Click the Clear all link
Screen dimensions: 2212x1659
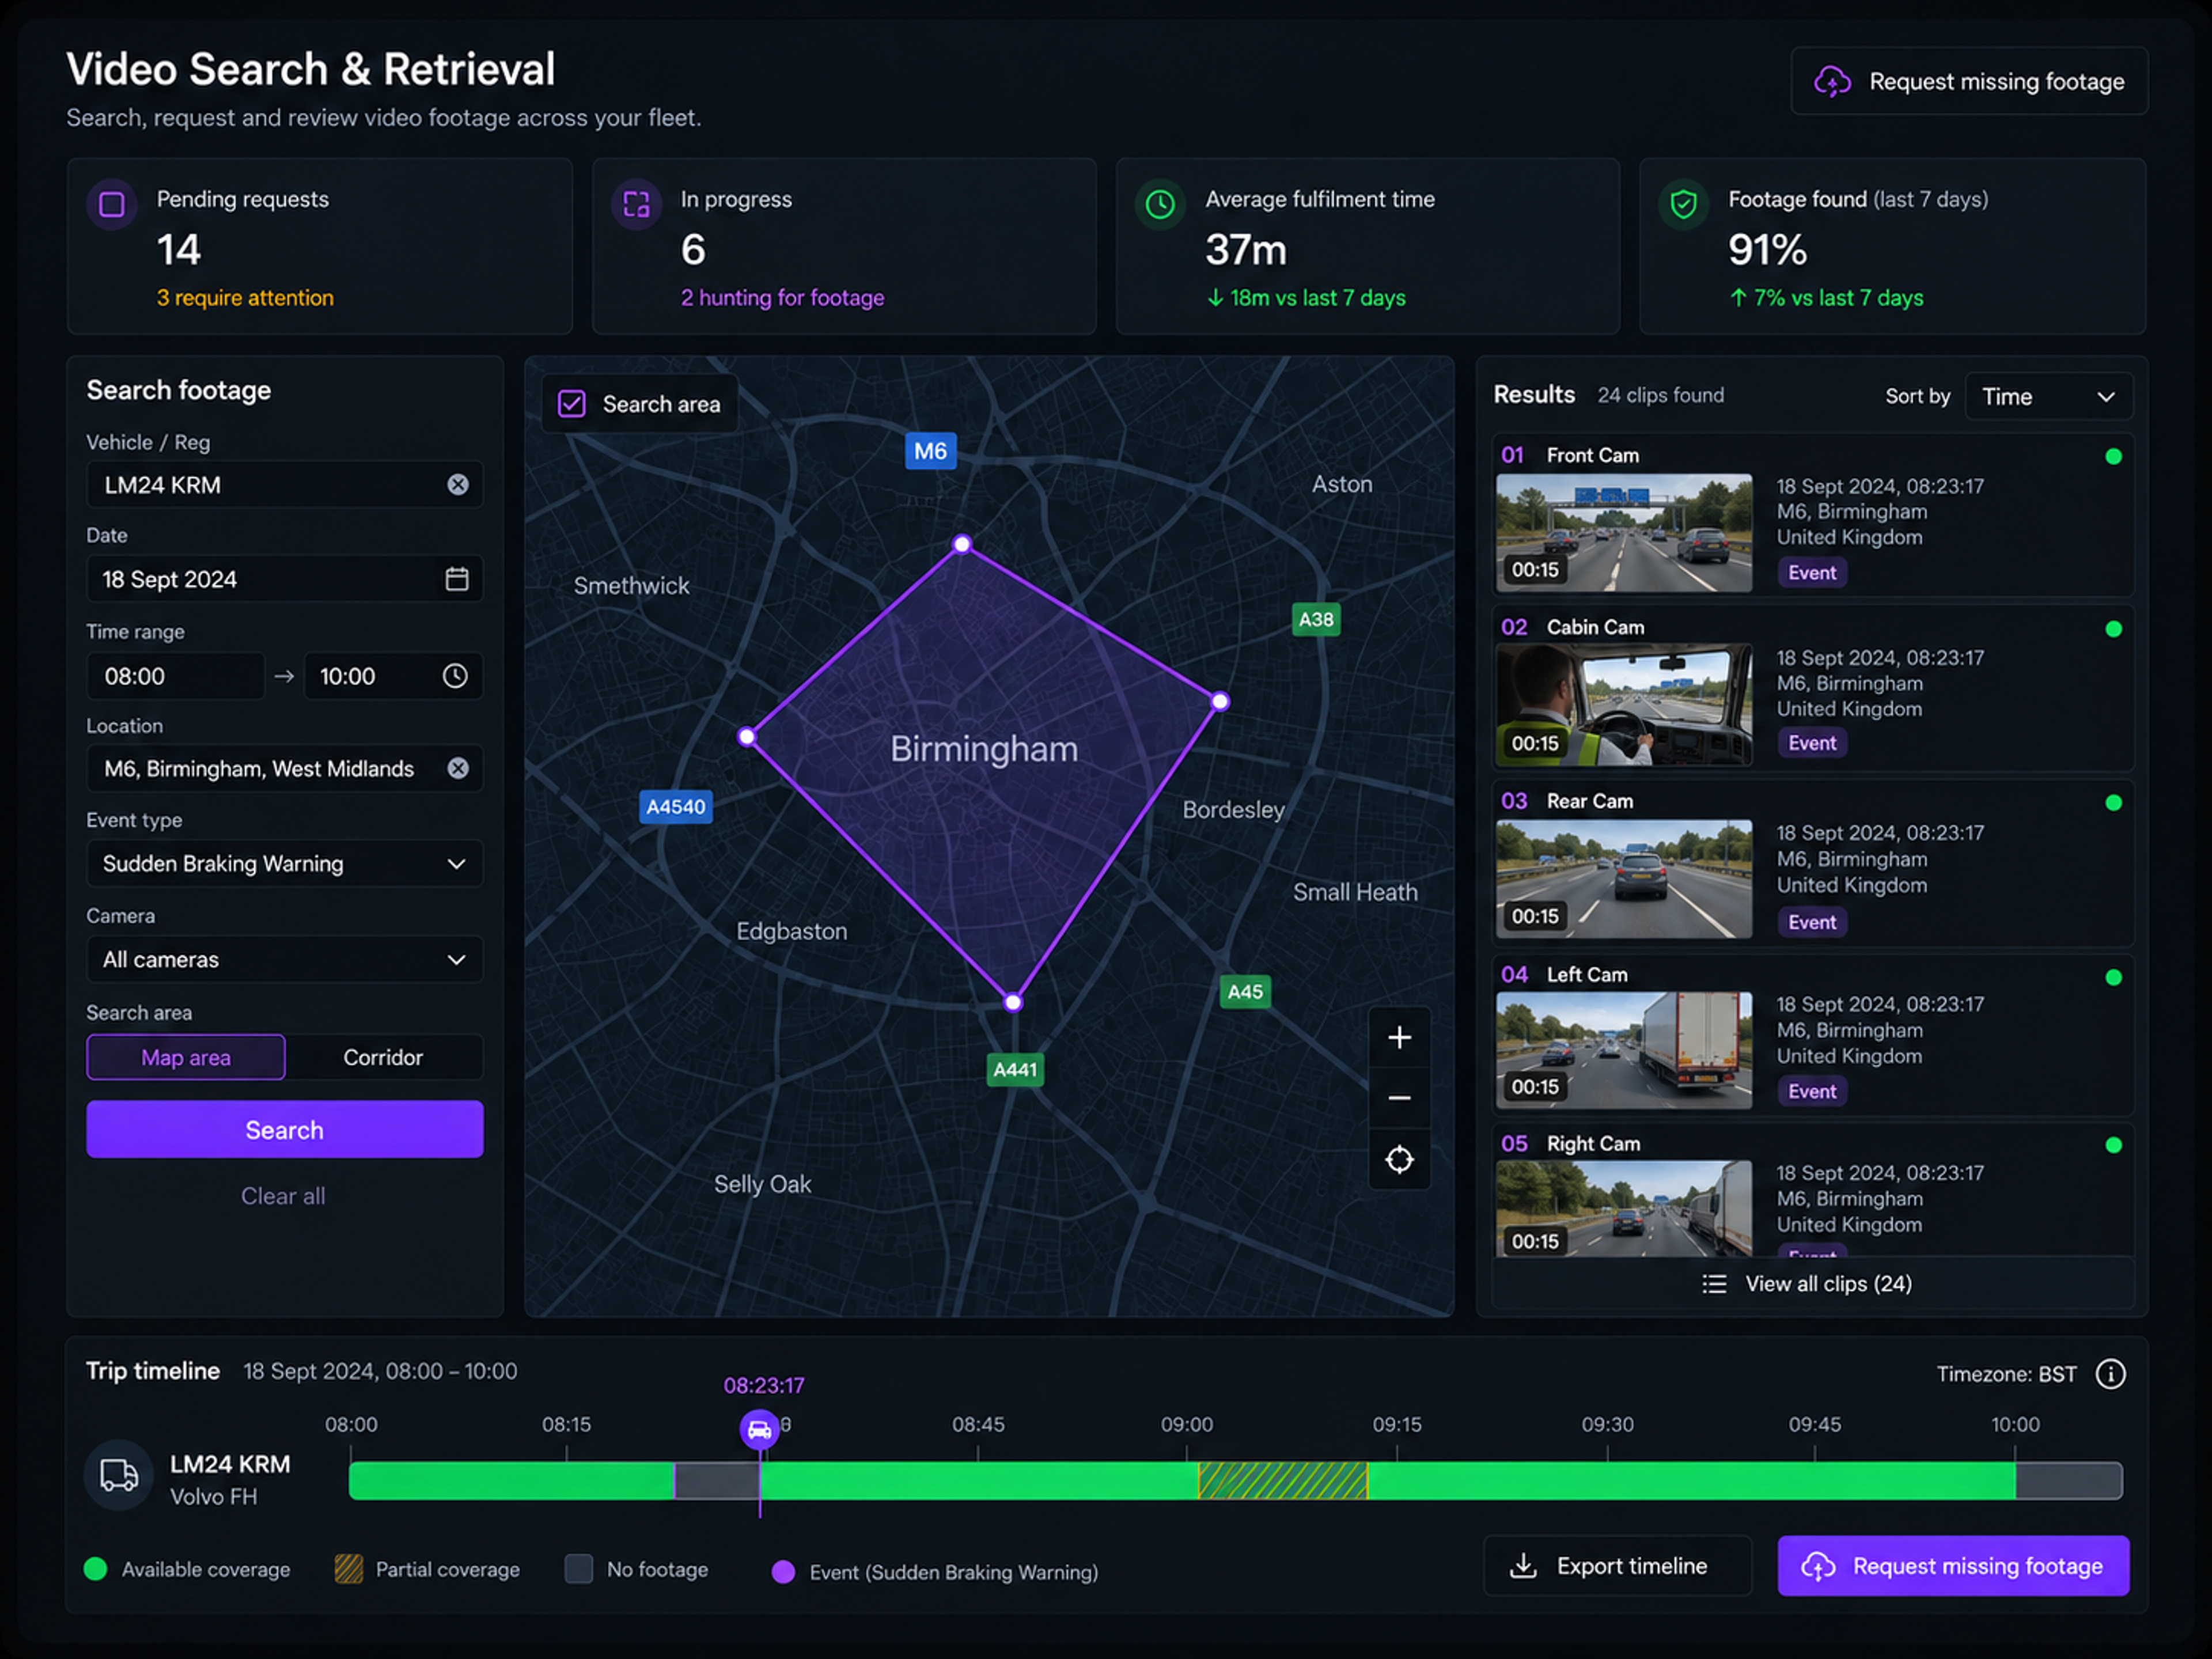click(283, 1196)
